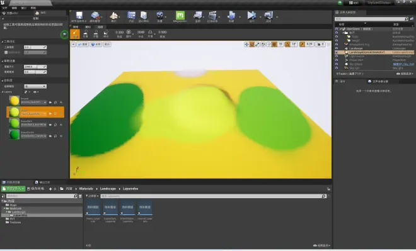Click the world/local coordinate system icon

tap(263, 44)
